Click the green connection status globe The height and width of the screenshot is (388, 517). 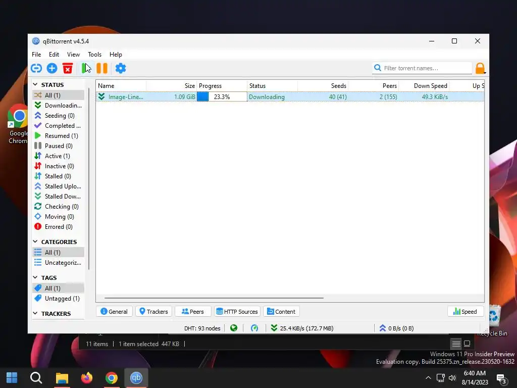coord(234,328)
